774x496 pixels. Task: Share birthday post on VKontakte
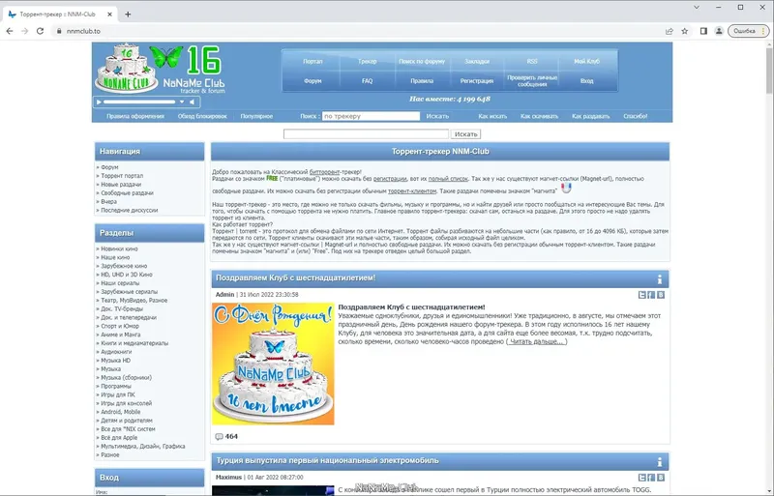click(x=661, y=295)
